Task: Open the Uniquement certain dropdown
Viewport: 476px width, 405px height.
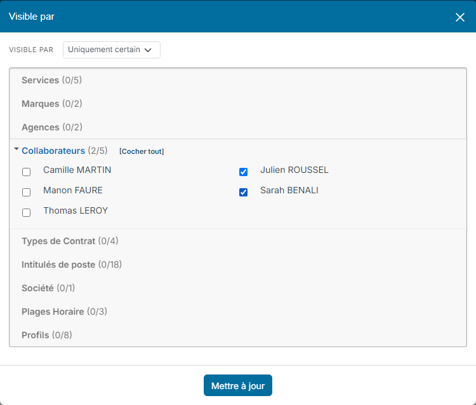Action: [x=112, y=50]
